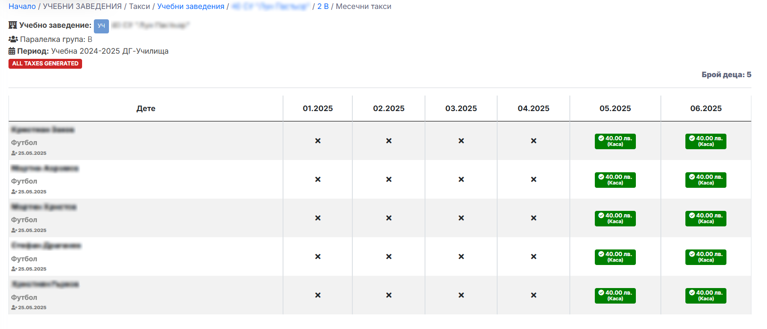Open the 2 В breadcrumb link
Screen dimensions: 767x329
[323, 7]
